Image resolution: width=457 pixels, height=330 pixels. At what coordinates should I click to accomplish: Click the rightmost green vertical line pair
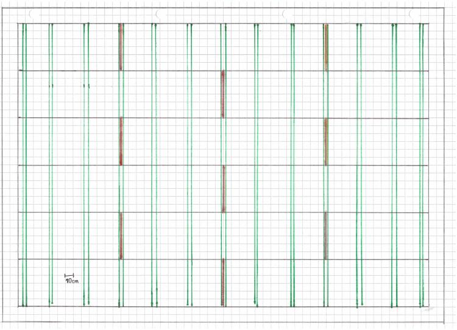(420, 164)
